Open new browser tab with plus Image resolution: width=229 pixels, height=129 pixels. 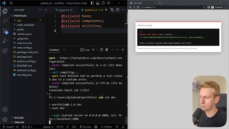click(x=160, y=3)
